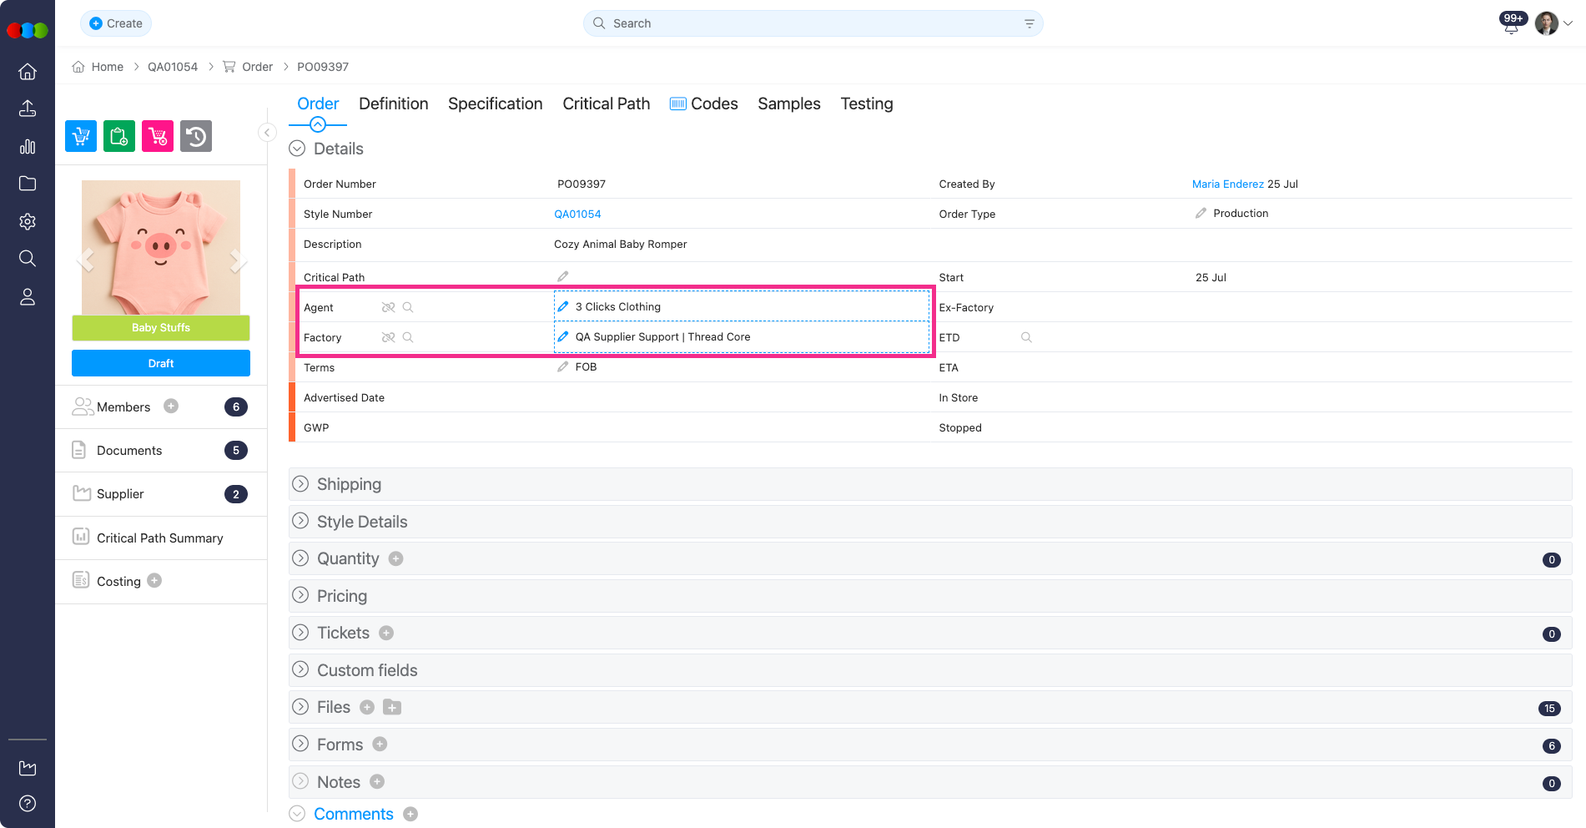Click the green clipboard icon
The width and height of the screenshot is (1586, 828).
pos(119,136)
